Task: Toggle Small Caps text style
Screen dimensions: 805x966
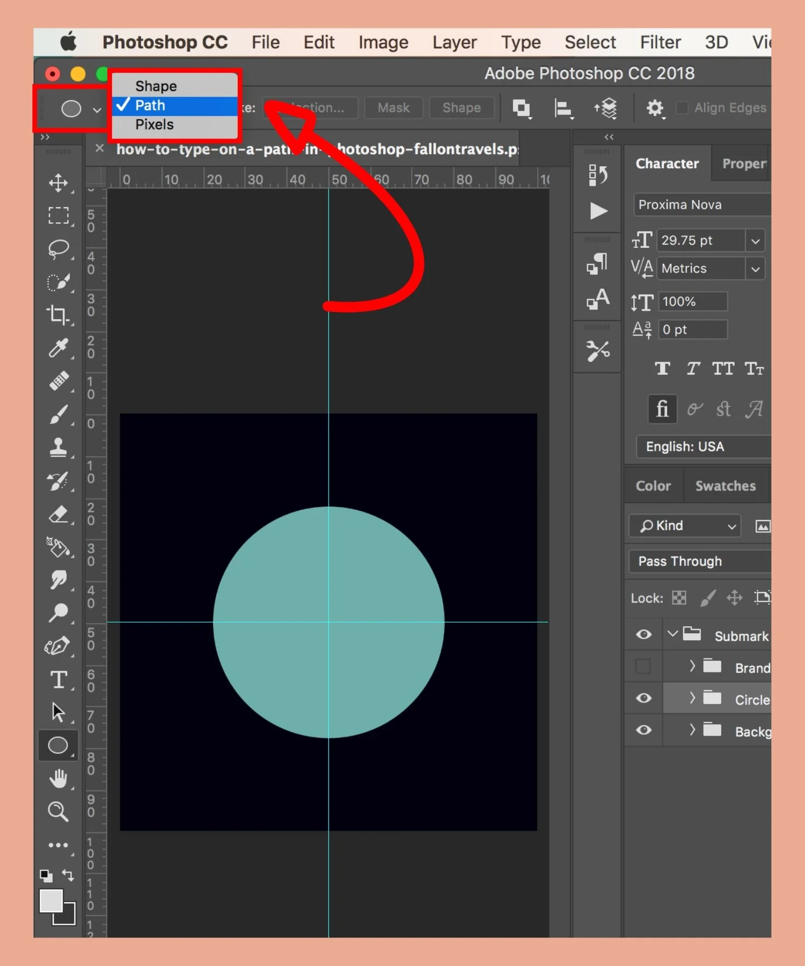Action: (754, 369)
